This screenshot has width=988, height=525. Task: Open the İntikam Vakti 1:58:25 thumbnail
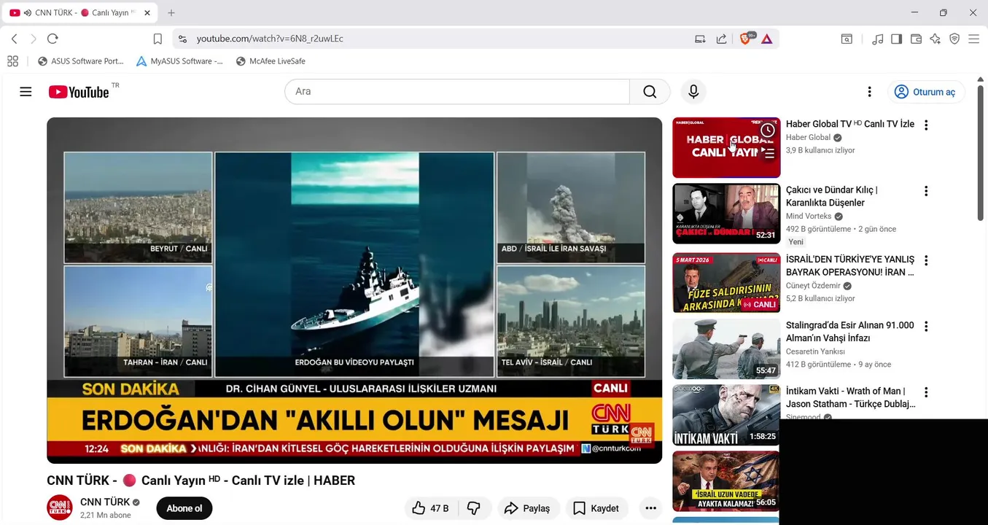click(726, 415)
